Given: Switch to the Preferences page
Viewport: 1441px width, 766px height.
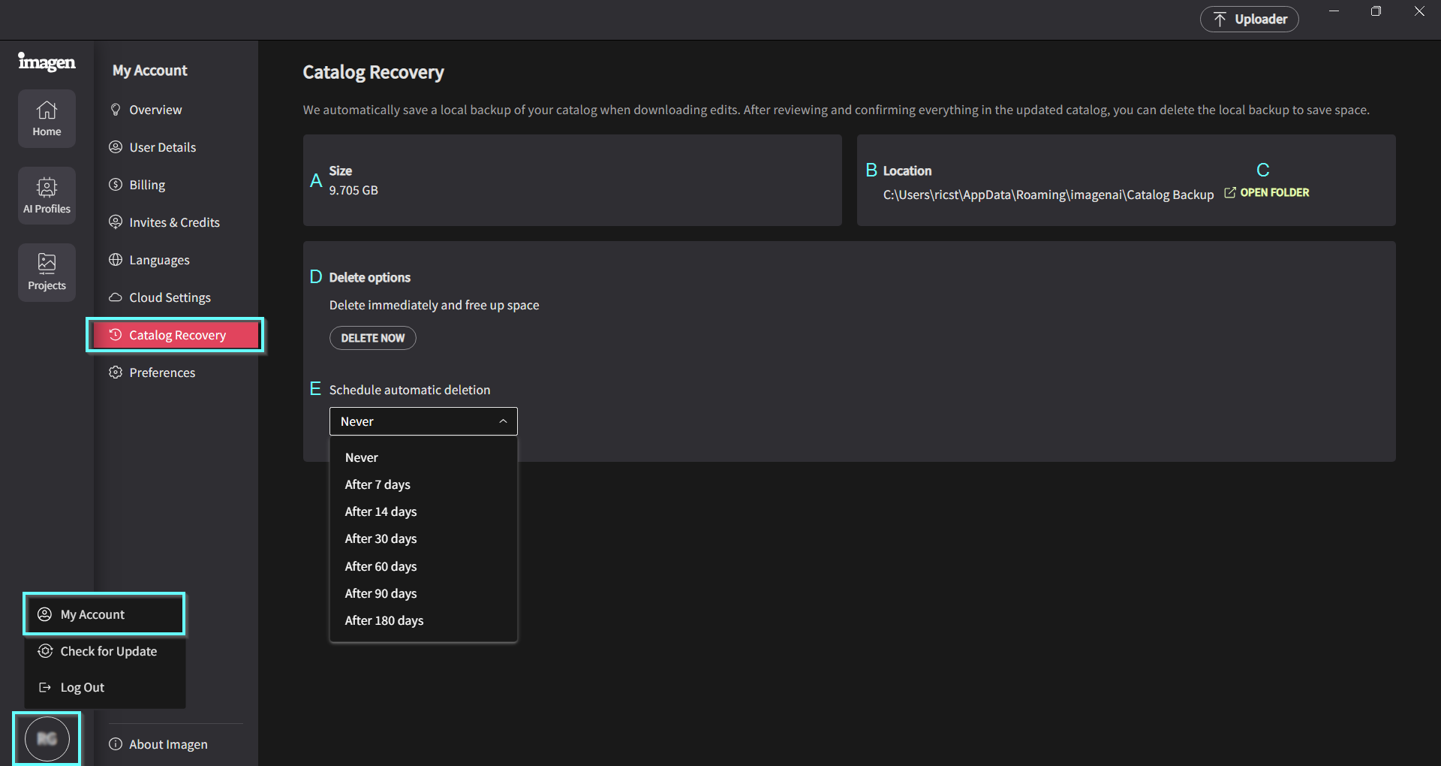Looking at the screenshot, I should tap(162, 372).
